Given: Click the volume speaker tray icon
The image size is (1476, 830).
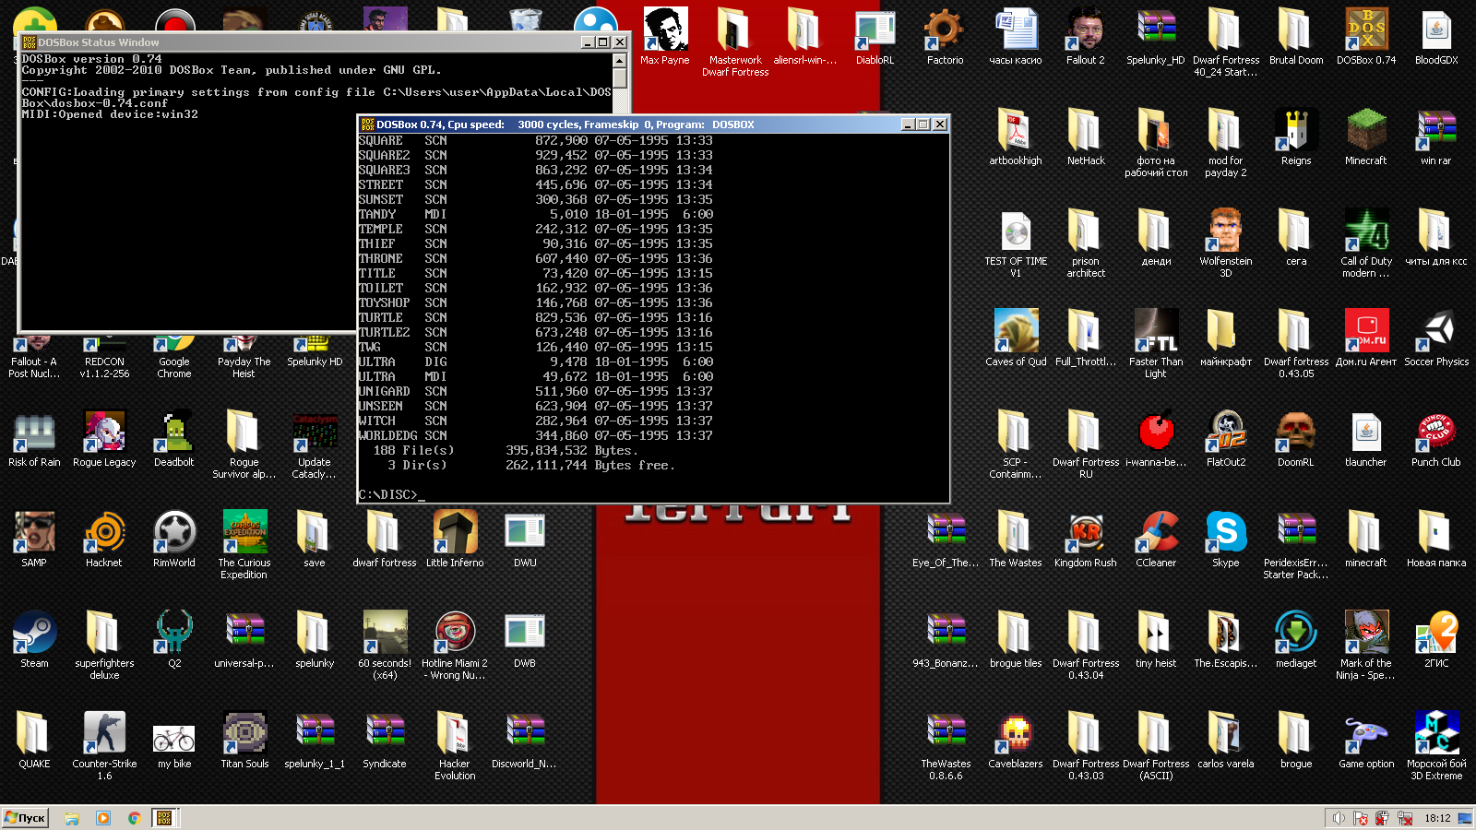Looking at the screenshot, I should (1339, 818).
